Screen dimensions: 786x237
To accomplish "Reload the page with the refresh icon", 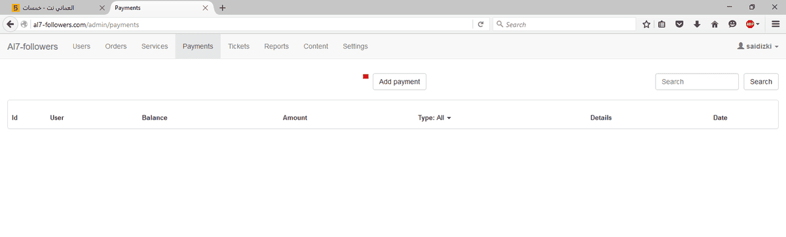I will tap(481, 24).
